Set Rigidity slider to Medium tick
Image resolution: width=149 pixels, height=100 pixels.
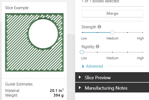[x=112, y=52]
